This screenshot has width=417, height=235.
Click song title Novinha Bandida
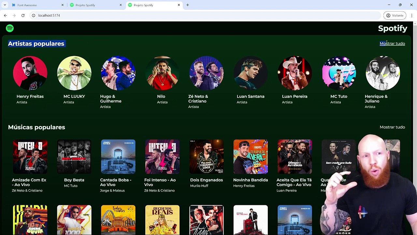coord(251,180)
